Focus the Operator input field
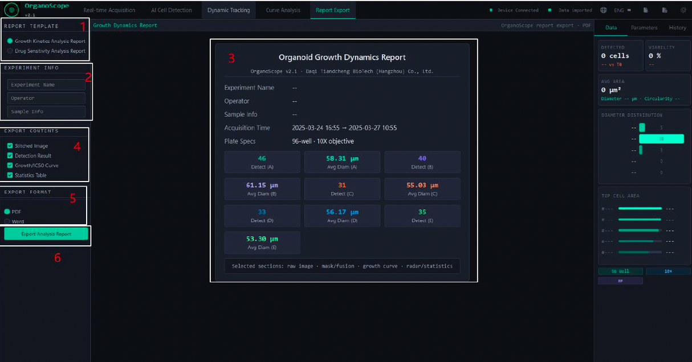692x362 pixels. (47, 98)
